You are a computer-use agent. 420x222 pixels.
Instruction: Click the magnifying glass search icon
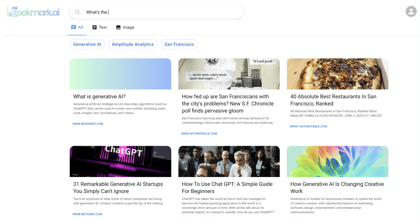(78, 12)
